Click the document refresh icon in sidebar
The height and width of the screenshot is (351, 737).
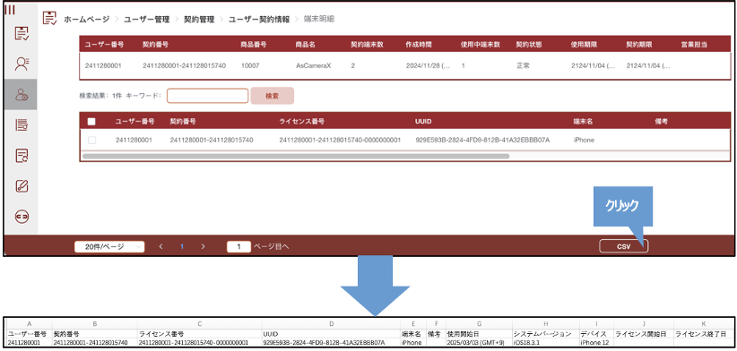click(22, 155)
